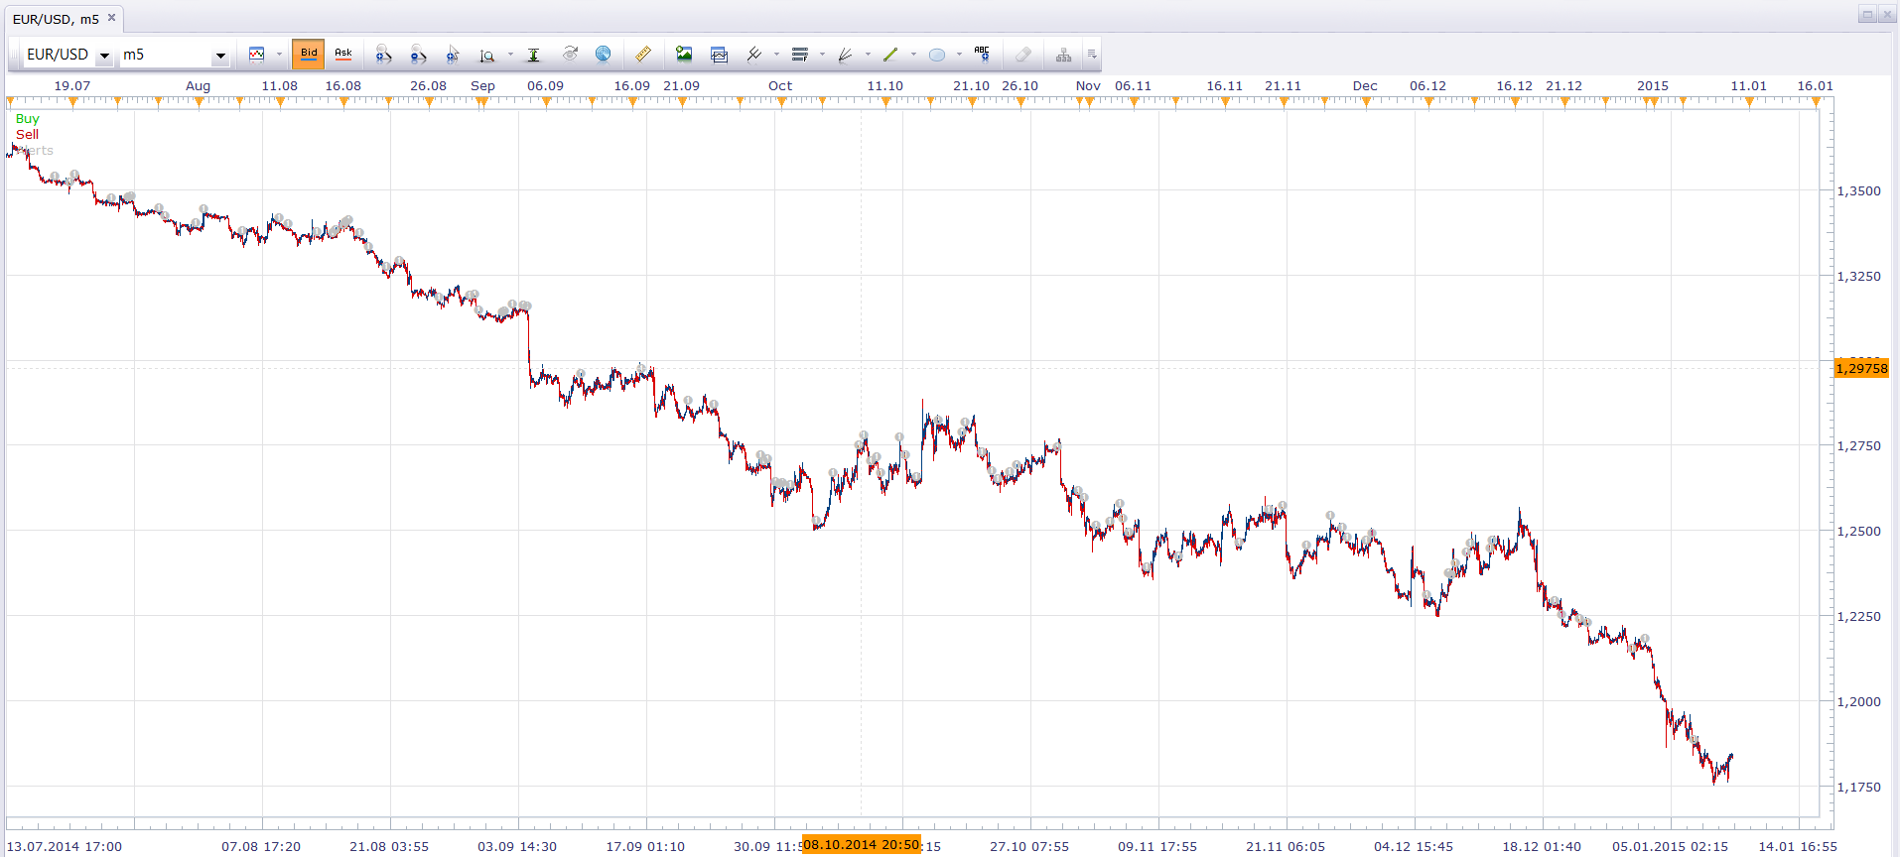Expand line-crossing tool dropdown arrow
The height and width of the screenshot is (857, 1900).
776,55
